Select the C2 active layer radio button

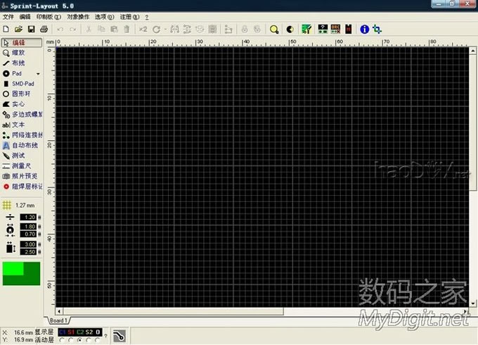[79, 340]
